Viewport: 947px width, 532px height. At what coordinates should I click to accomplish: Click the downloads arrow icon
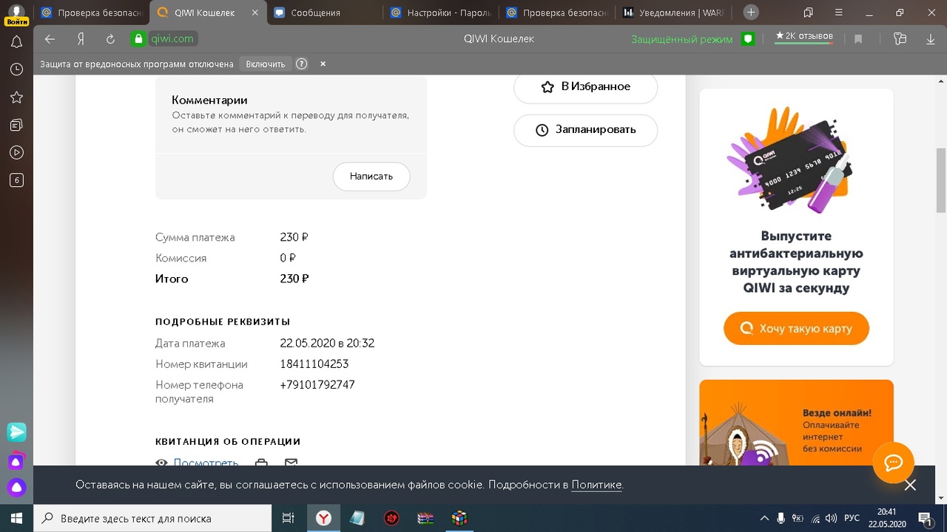tap(931, 39)
